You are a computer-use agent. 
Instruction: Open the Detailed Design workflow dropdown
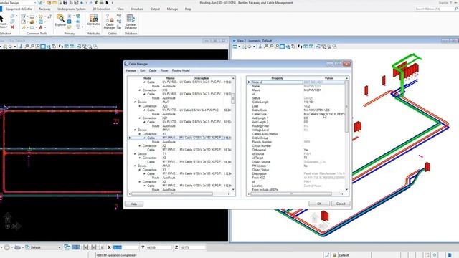(35, 3)
